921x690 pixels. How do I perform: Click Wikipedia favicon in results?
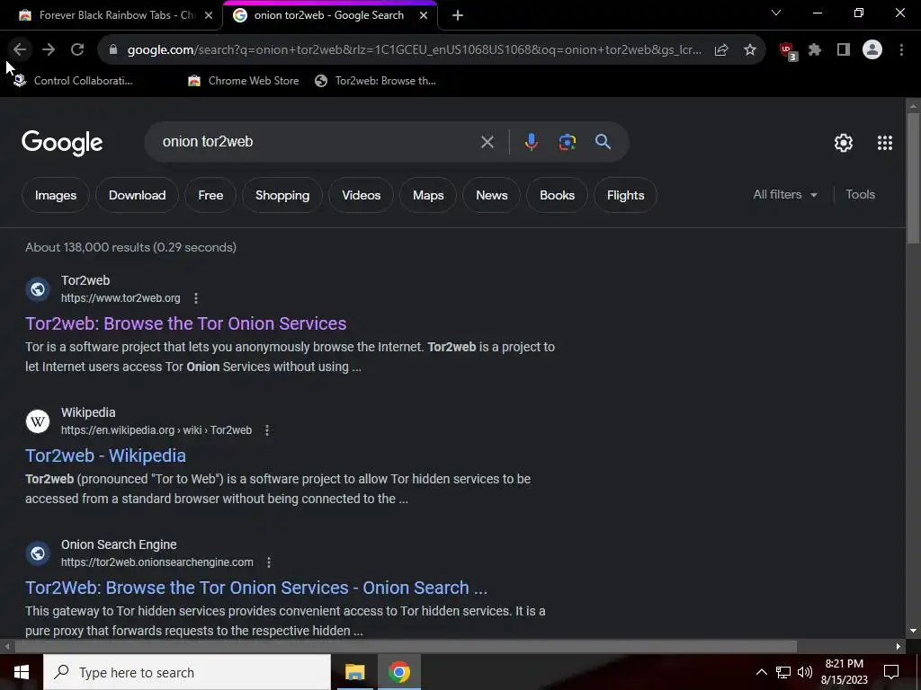tap(38, 421)
